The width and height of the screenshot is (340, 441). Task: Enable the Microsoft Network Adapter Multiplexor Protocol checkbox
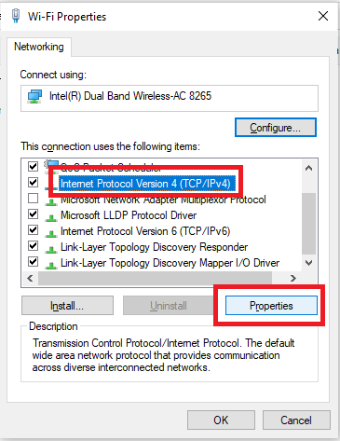coord(33,198)
